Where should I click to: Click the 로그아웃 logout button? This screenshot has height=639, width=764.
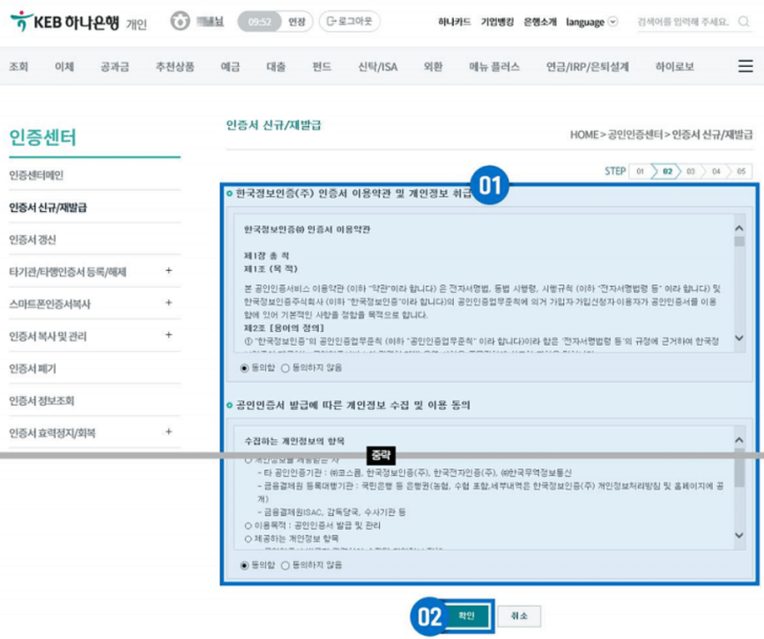[349, 21]
